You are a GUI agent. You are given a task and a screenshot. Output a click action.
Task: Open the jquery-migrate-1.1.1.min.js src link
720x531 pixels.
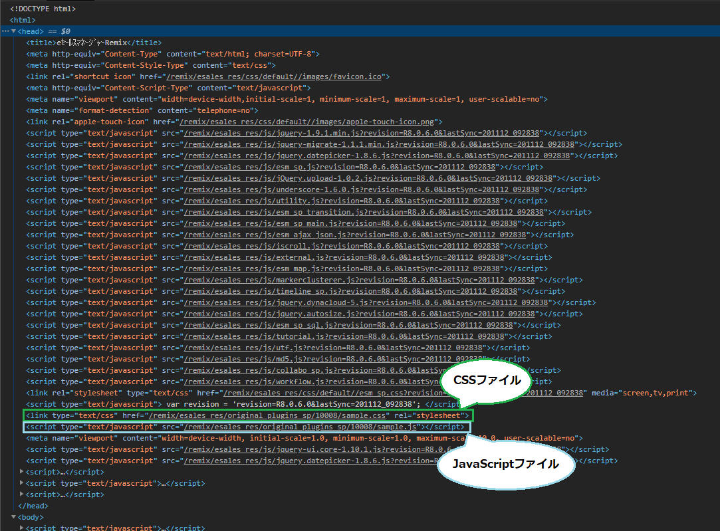(x=379, y=144)
